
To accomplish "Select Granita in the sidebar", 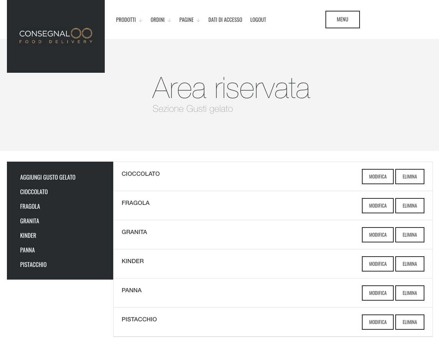I will point(30,221).
